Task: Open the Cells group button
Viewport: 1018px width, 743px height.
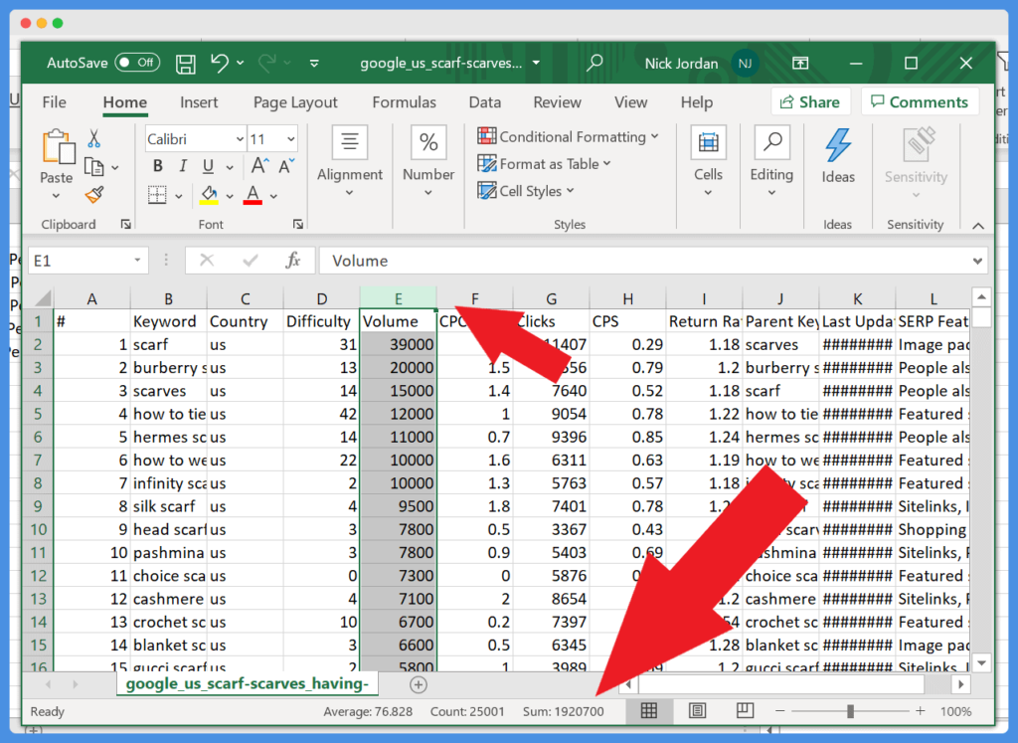Action: click(x=708, y=162)
